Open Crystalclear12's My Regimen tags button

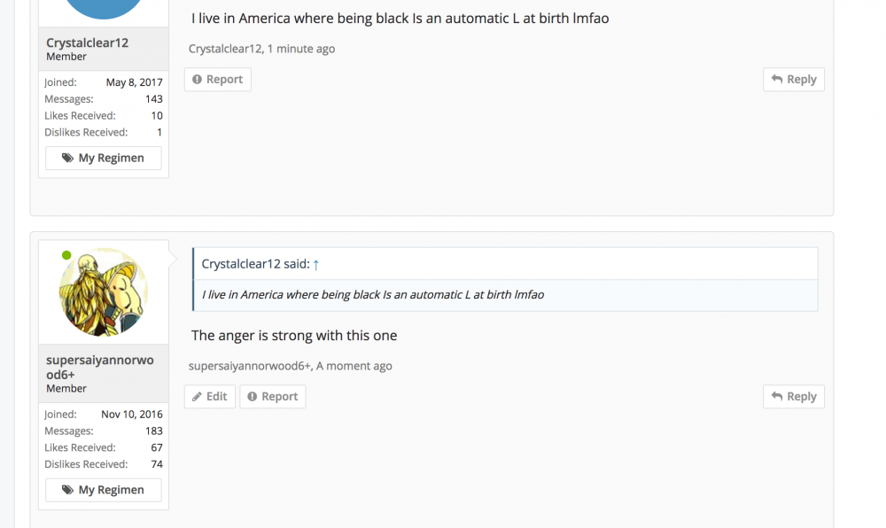[x=104, y=159]
